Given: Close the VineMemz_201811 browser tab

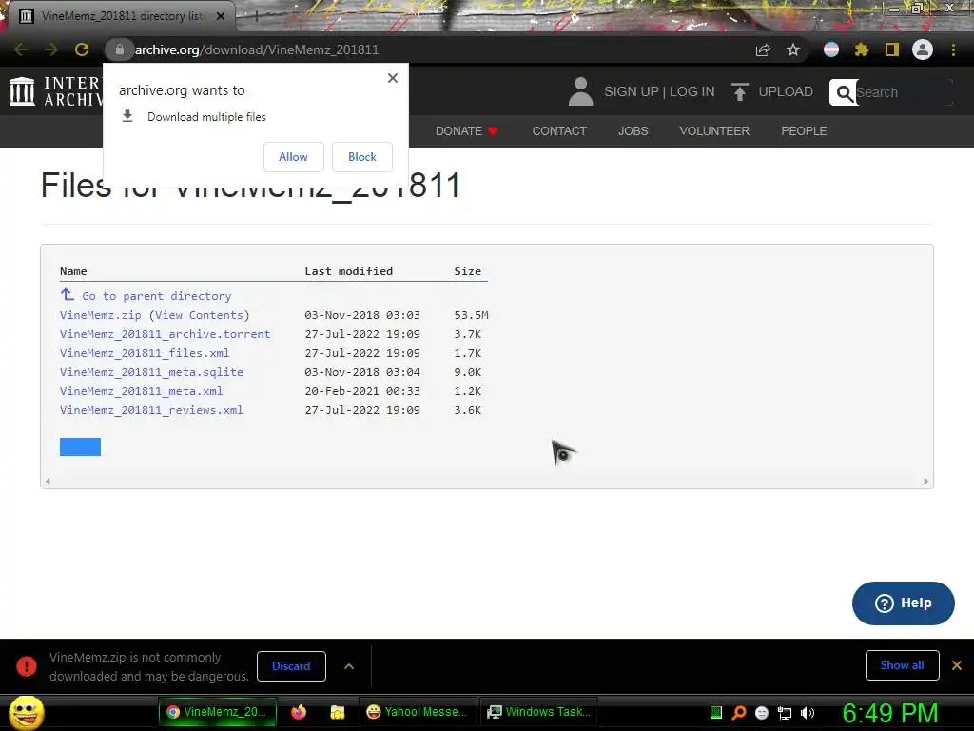Looking at the screenshot, I should pos(221,16).
